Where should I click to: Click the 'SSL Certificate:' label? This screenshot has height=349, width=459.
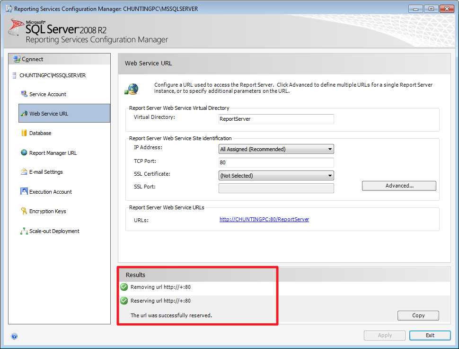(x=152, y=174)
